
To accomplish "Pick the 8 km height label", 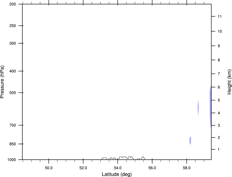I will pos(219,60).
